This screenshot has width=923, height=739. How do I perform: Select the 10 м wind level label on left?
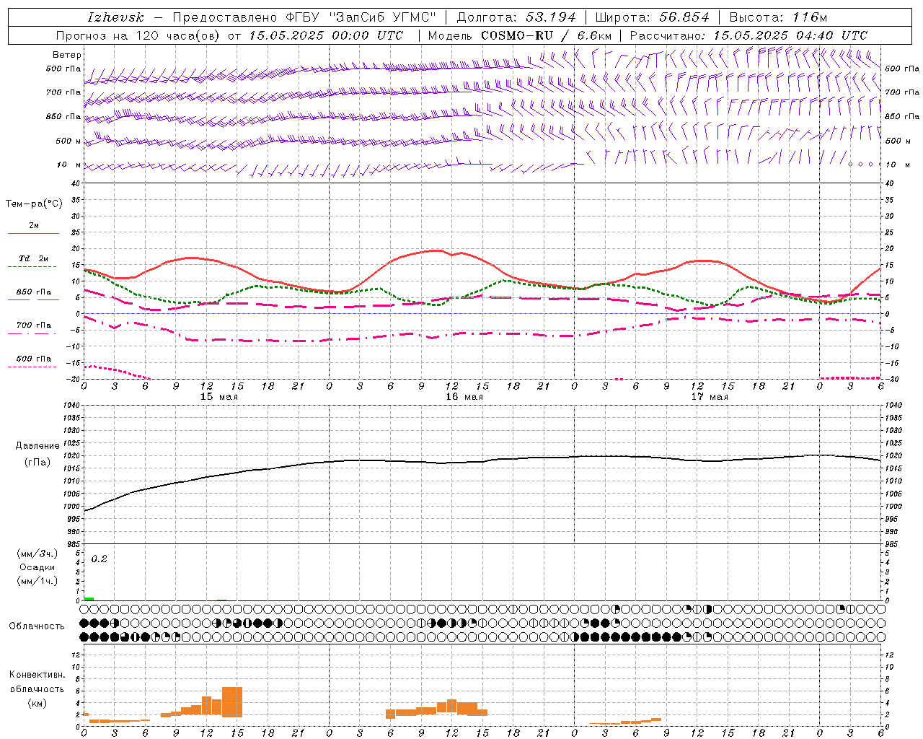click(x=69, y=165)
